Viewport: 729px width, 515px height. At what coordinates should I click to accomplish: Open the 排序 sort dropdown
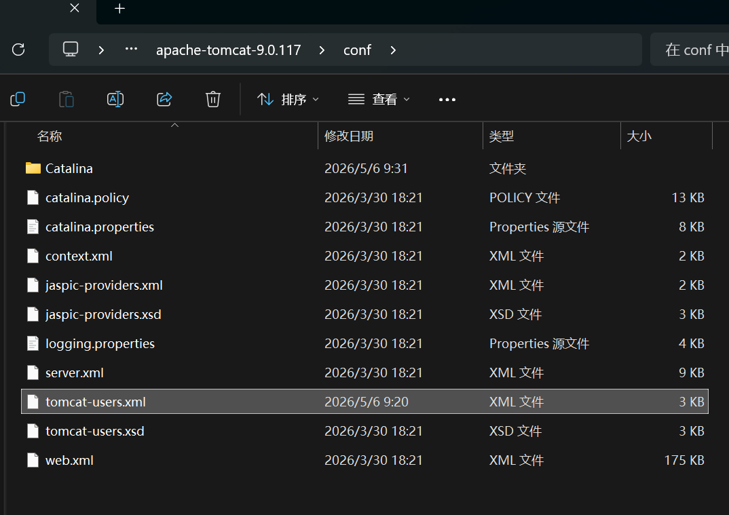288,99
